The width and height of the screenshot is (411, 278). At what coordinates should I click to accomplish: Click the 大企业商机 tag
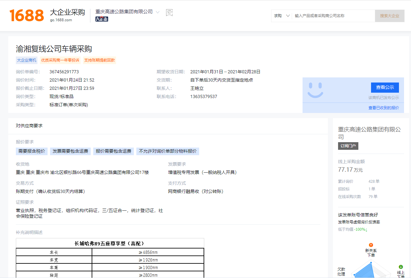[27, 60]
